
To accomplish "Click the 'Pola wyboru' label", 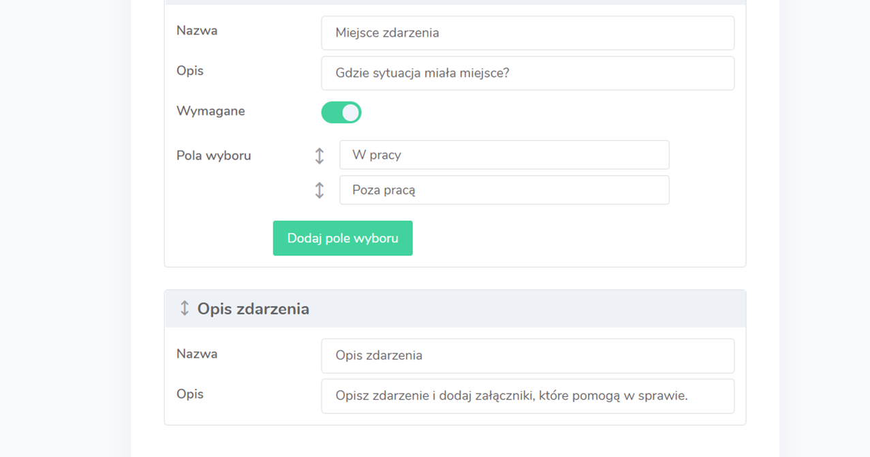I will [x=214, y=155].
